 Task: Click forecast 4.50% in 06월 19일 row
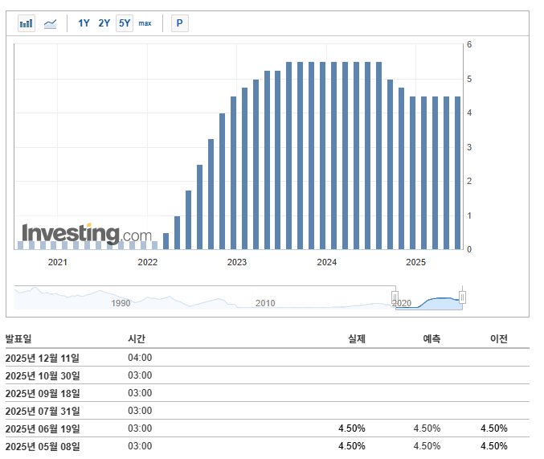(427, 428)
